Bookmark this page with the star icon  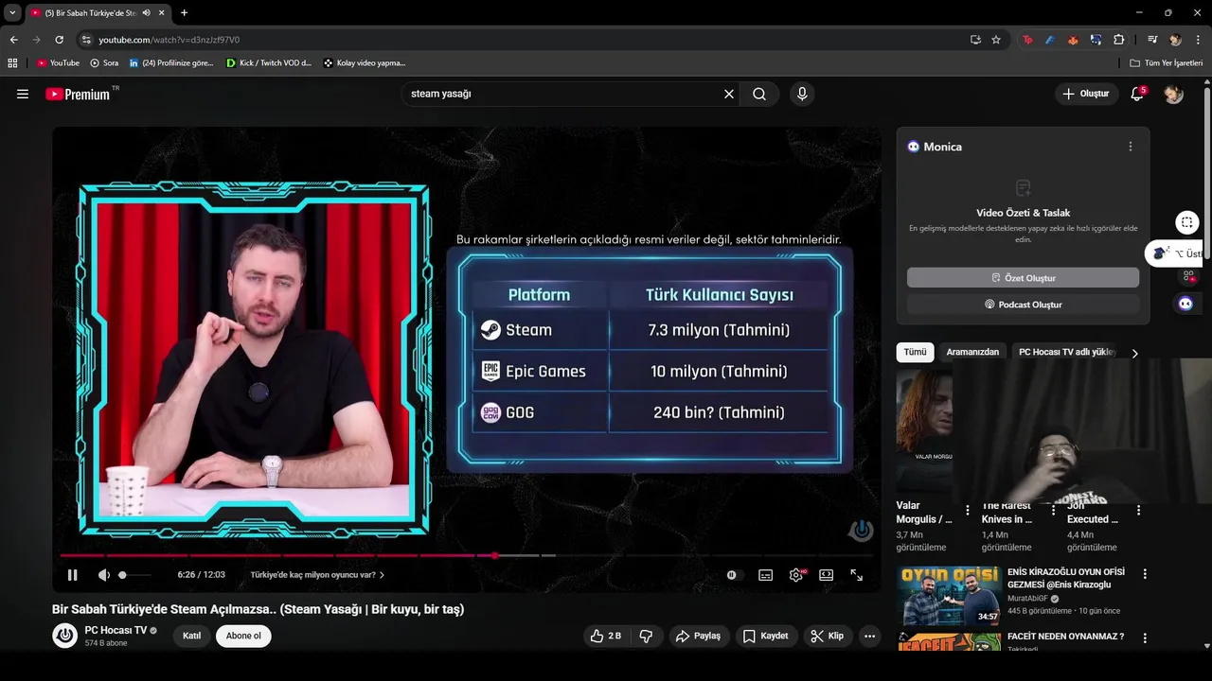tap(996, 40)
